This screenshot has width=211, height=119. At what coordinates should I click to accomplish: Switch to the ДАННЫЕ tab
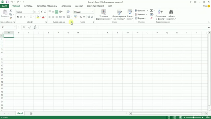click(79, 6)
